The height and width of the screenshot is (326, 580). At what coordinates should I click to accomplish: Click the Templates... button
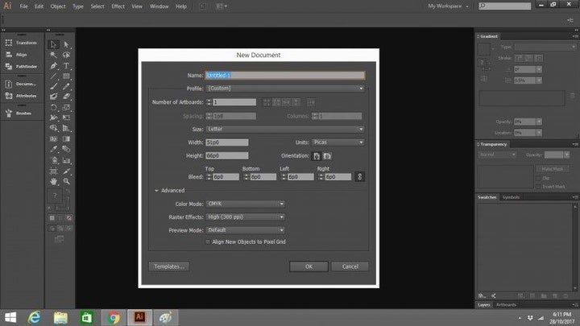[168, 266]
